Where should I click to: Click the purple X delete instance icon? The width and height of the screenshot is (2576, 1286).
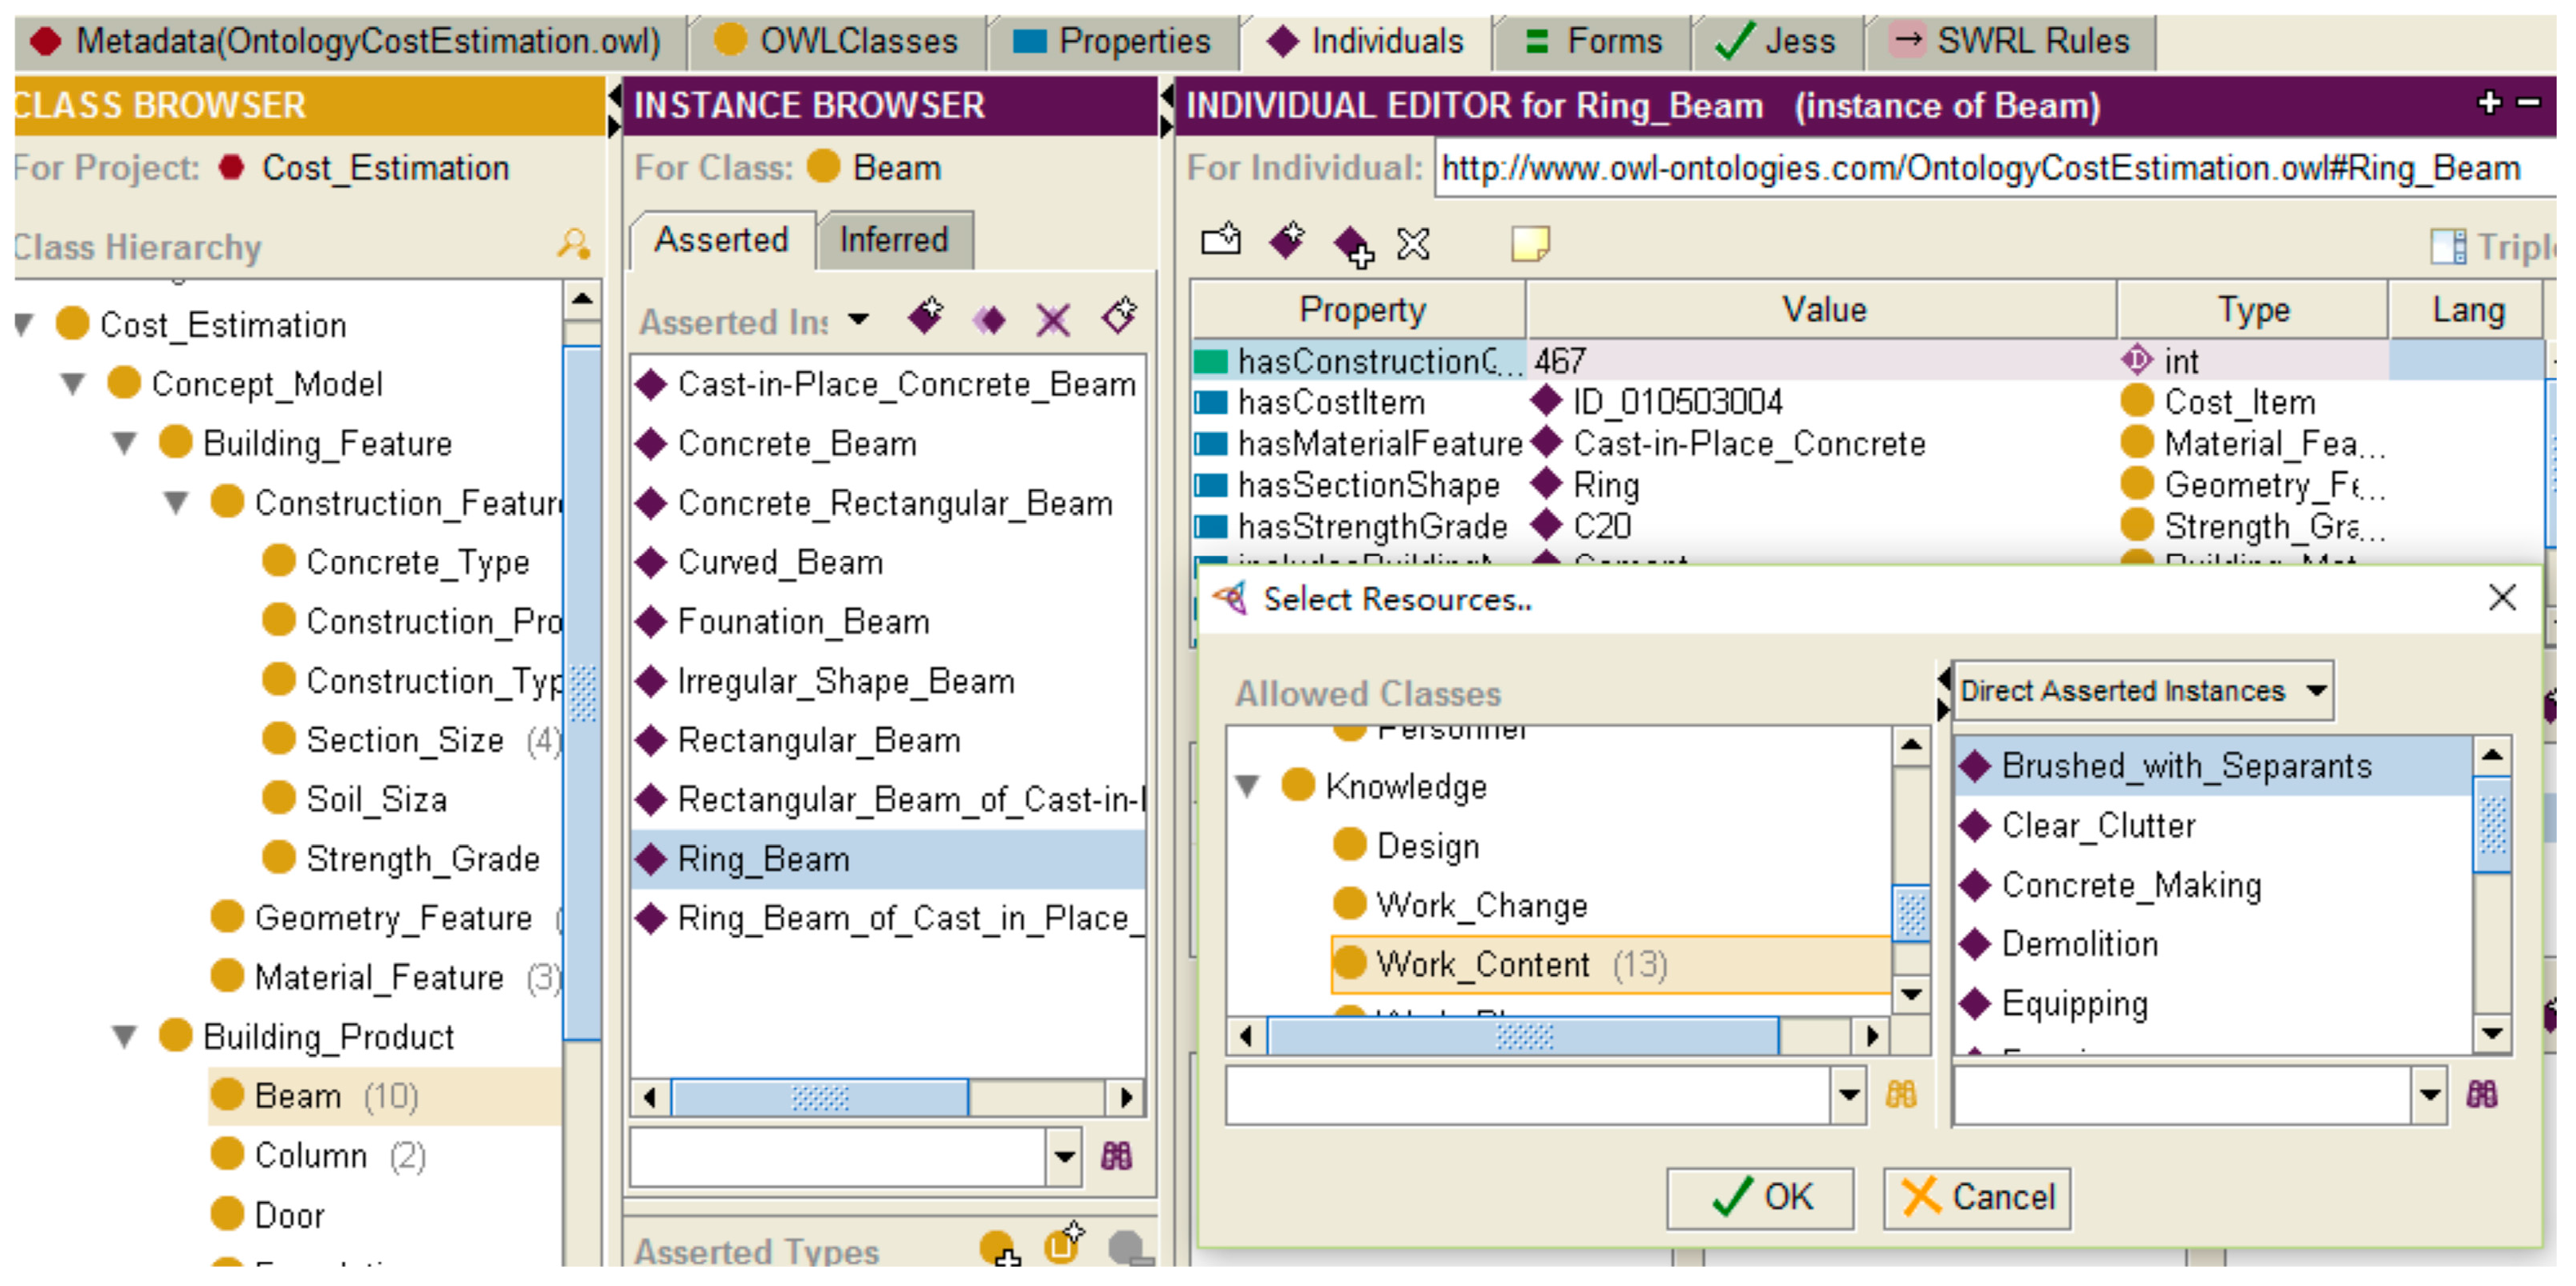tap(1053, 320)
